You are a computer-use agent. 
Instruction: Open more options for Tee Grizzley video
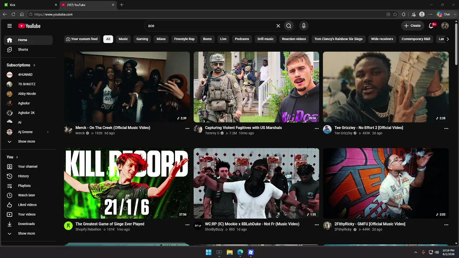446,128
